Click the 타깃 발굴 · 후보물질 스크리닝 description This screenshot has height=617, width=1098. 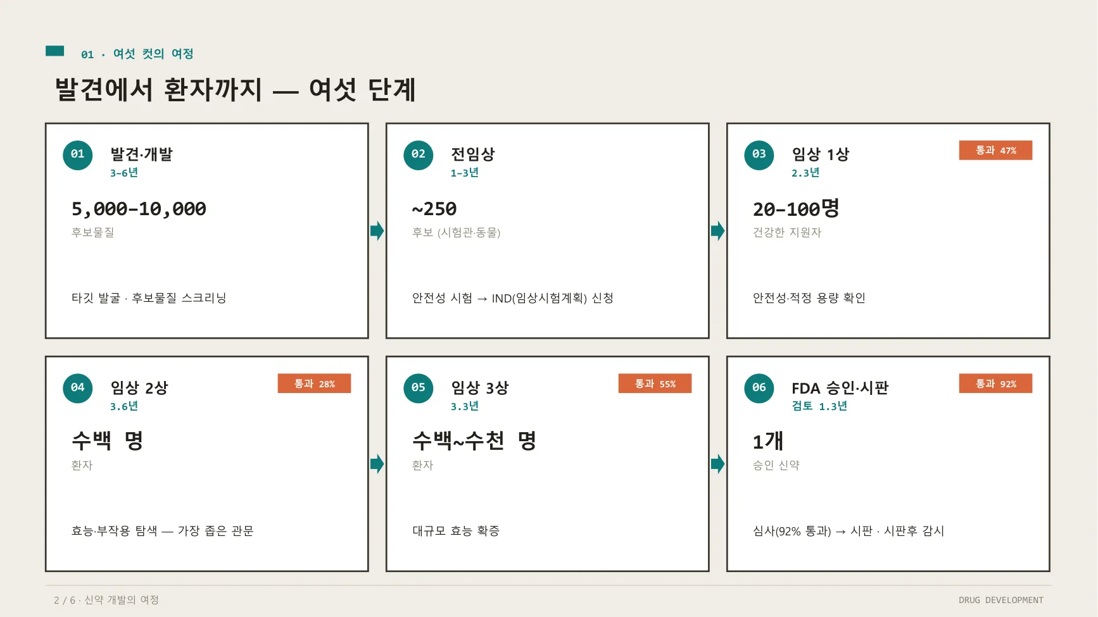(149, 298)
